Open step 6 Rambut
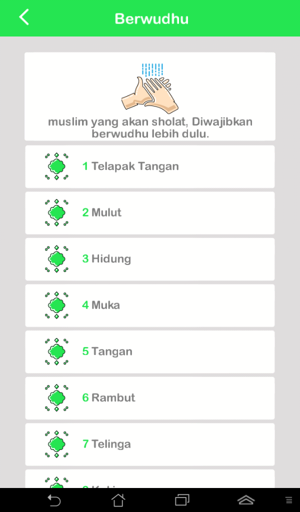Viewport: 300px width, 512px height. coord(150,398)
